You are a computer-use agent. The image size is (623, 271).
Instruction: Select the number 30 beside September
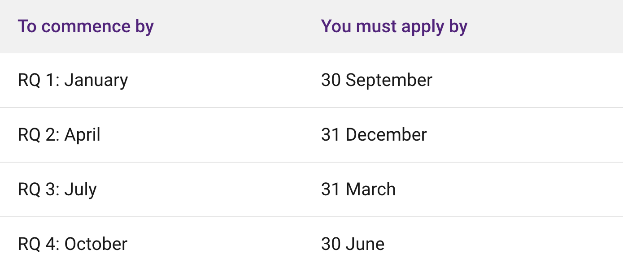tap(331, 80)
